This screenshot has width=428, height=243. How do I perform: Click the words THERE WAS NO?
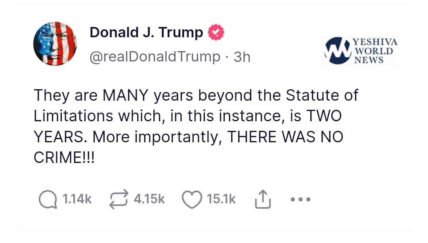(x=285, y=137)
